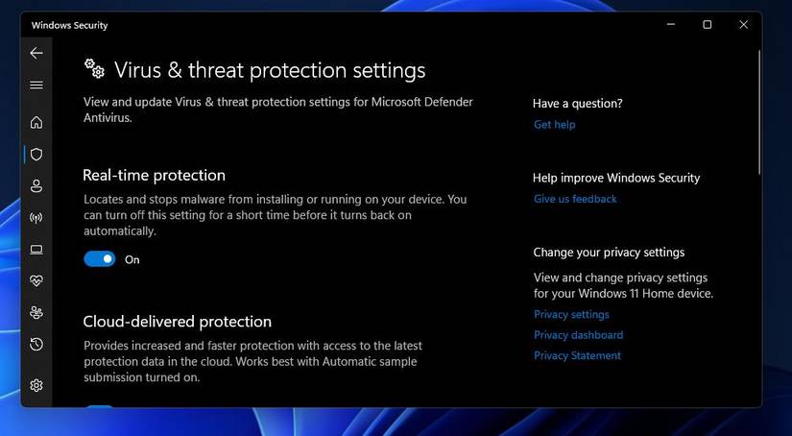Close the Windows Security window

pos(743,25)
